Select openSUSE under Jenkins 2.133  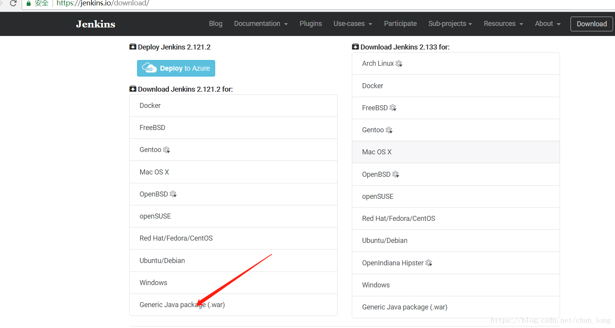(x=456, y=196)
